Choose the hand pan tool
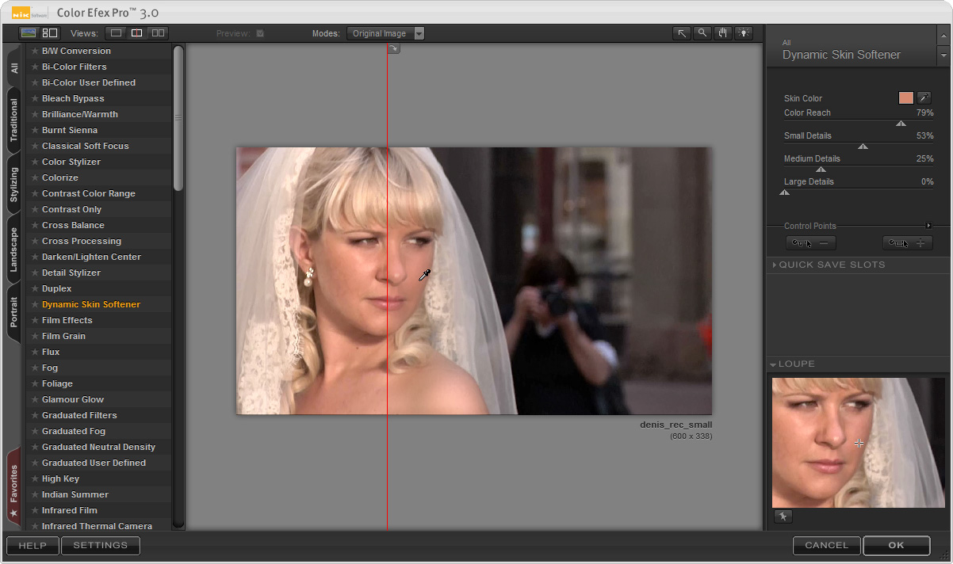953x564 pixels. pyautogui.click(x=722, y=33)
